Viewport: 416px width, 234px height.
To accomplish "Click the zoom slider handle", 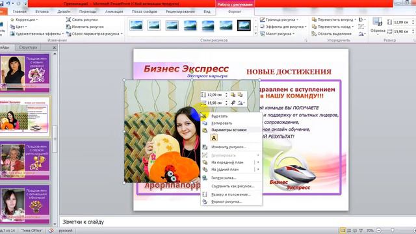I will click(x=393, y=231).
